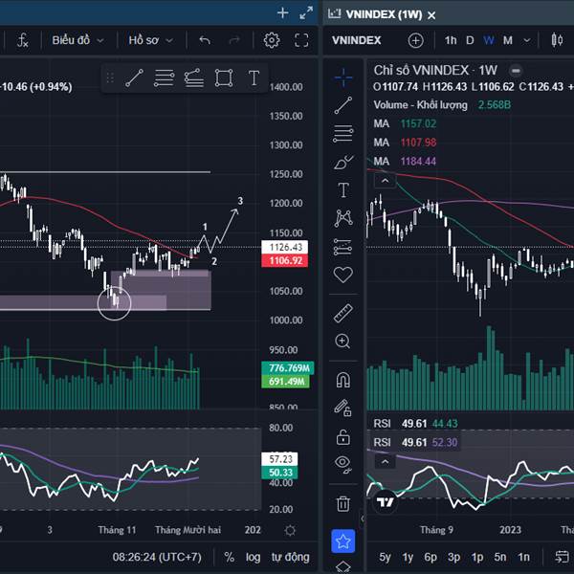Pick trend line in floating toolbar
The image size is (574, 574).
[134, 78]
